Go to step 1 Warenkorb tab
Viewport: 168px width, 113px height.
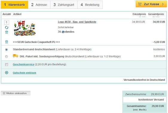[14, 5]
